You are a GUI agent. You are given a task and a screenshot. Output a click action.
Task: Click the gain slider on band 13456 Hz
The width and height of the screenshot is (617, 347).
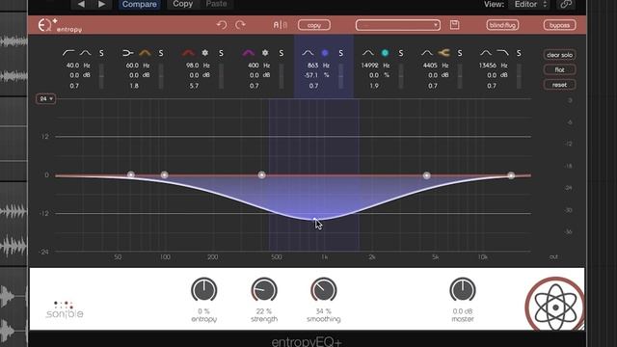point(519,76)
